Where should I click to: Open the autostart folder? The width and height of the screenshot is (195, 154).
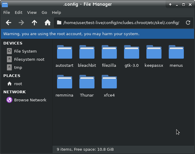pos(64,53)
